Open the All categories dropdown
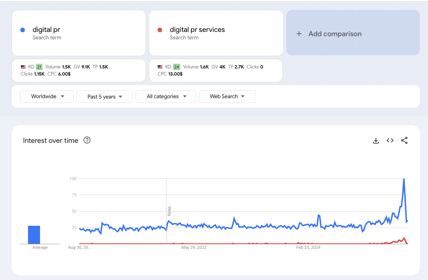The height and width of the screenshot is (280, 428). tap(165, 96)
